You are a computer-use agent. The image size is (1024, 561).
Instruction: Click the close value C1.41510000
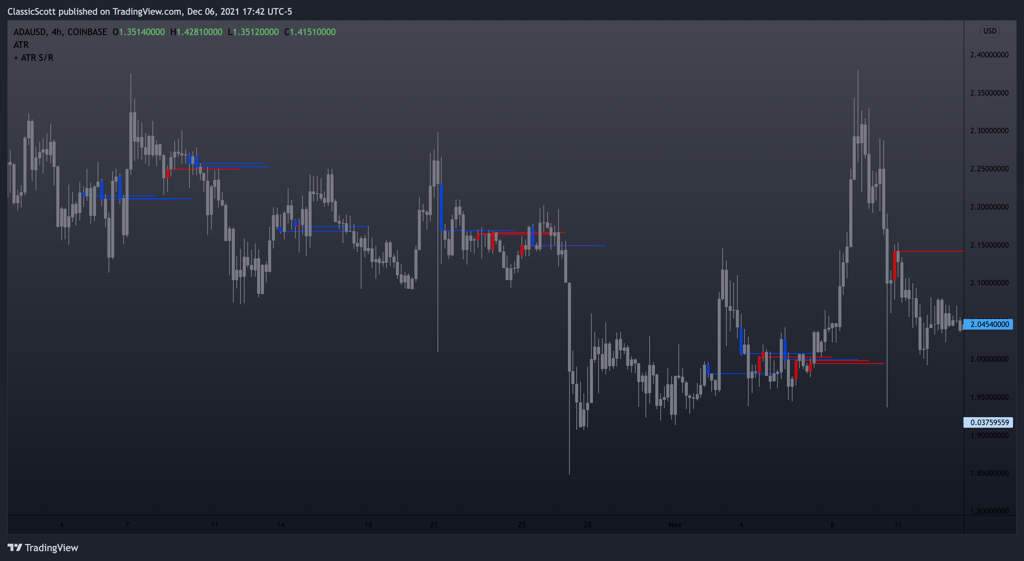pyautogui.click(x=310, y=32)
